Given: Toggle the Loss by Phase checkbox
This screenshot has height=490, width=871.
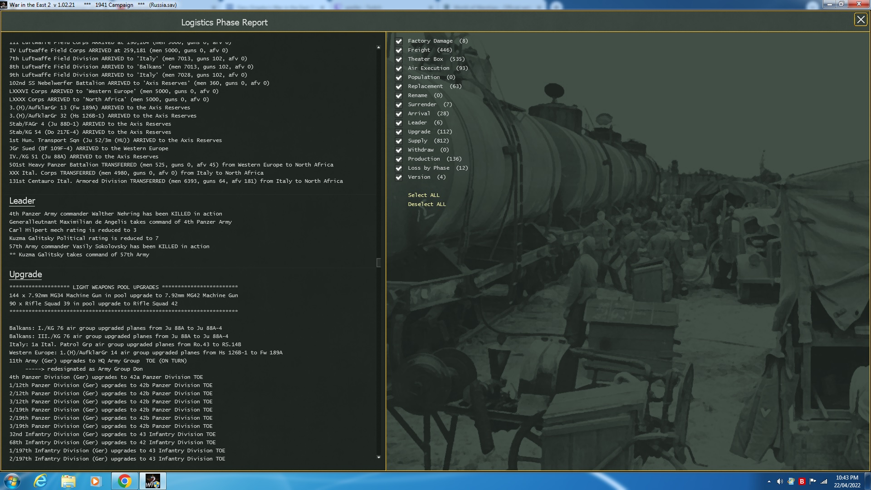Looking at the screenshot, I should tap(399, 168).
